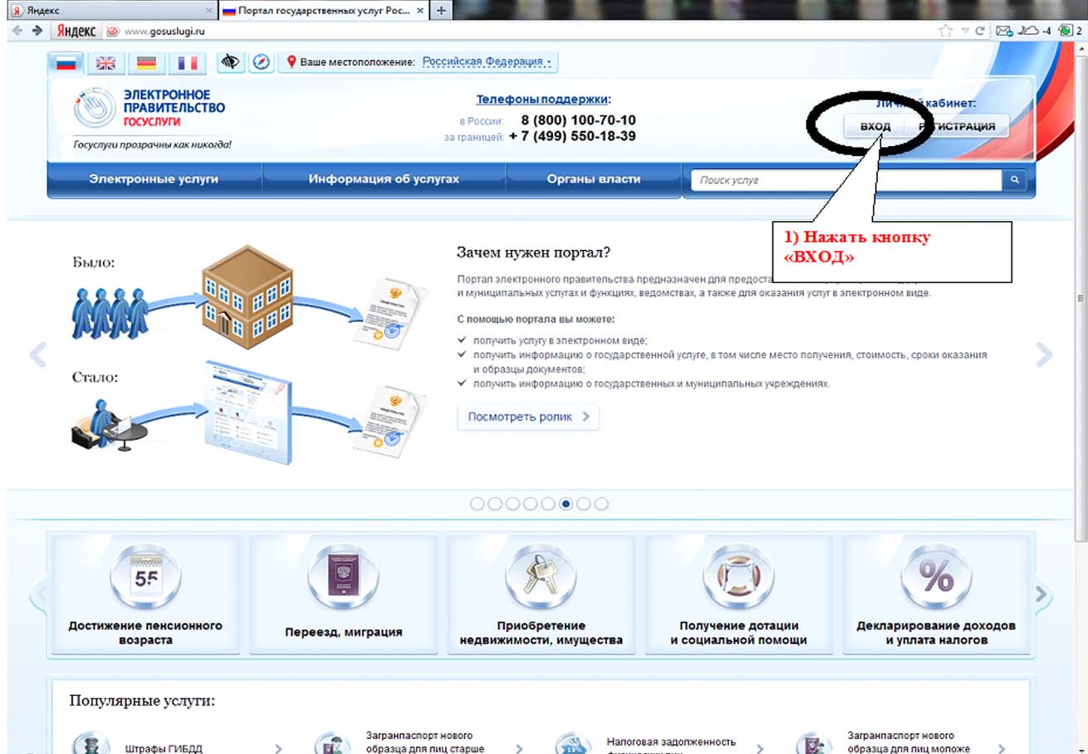Select the sixth active carousel dot
This screenshot has width=1088, height=754.
pyautogui.click(x=566, y=504)
